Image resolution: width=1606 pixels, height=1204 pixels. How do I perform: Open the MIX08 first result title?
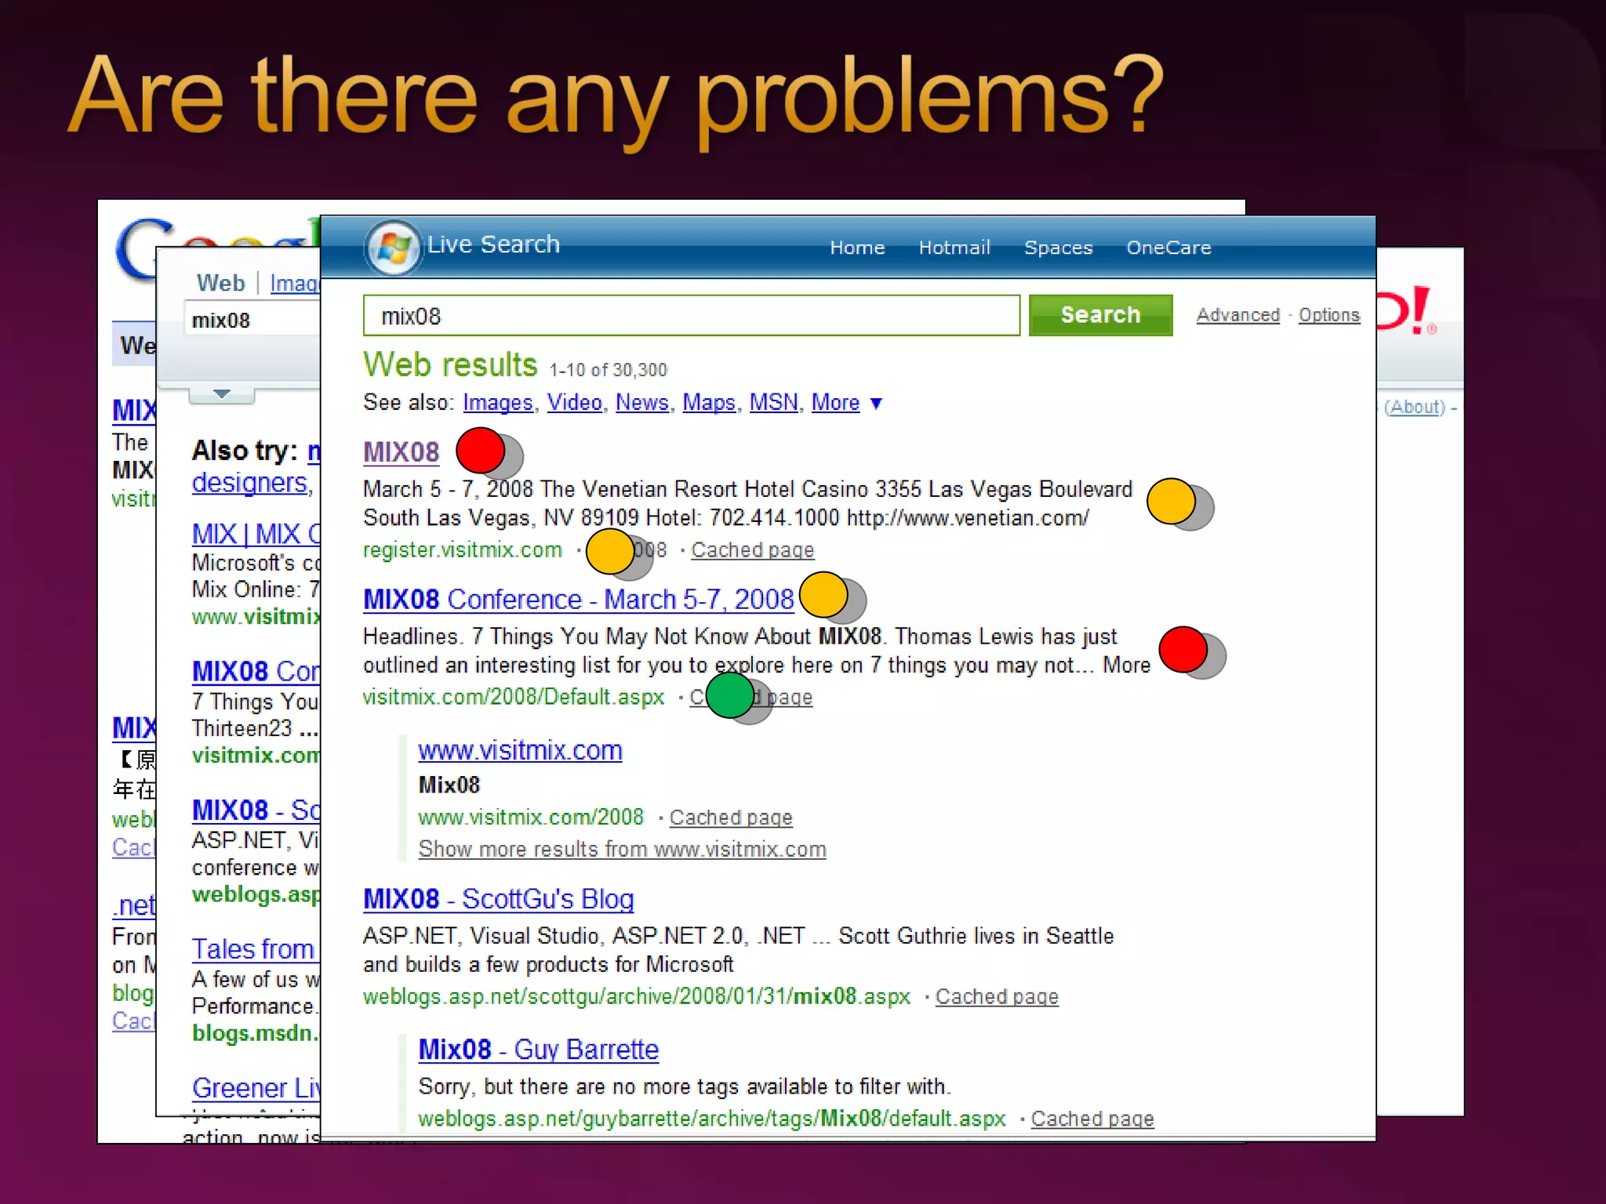(401, 452)
